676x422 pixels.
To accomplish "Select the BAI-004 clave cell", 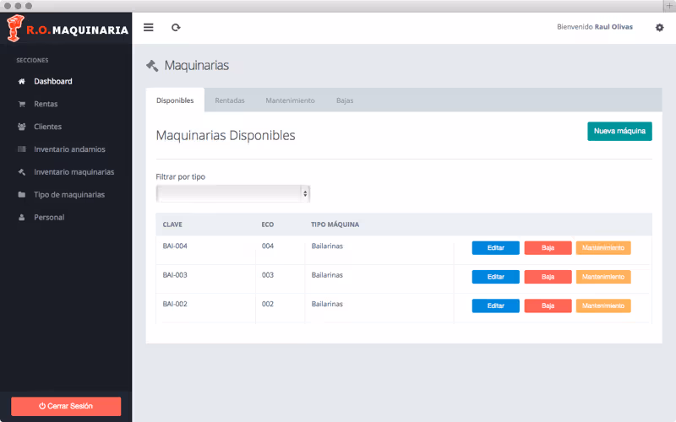I will 175,246.
